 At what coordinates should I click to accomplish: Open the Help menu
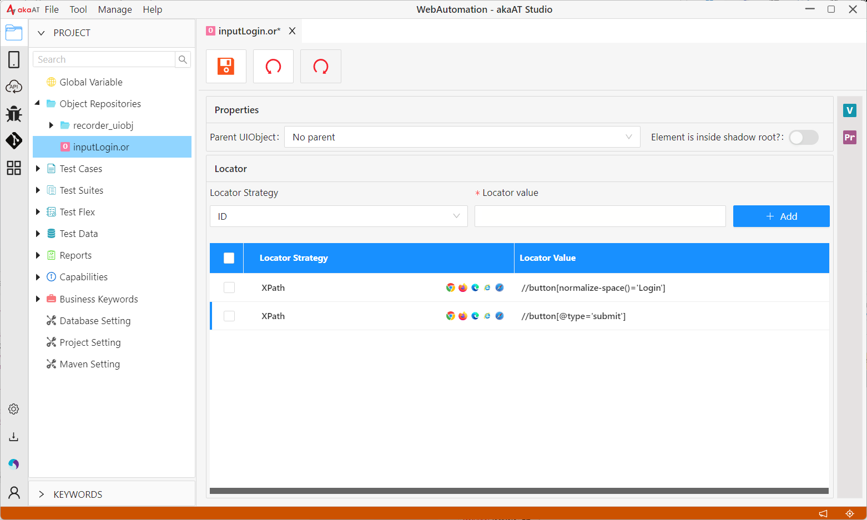[152, 9]
